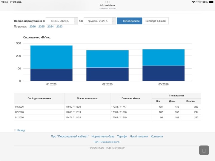Click the arrow icon beside Назад
The image size is (215, 161).
(15, 130)
